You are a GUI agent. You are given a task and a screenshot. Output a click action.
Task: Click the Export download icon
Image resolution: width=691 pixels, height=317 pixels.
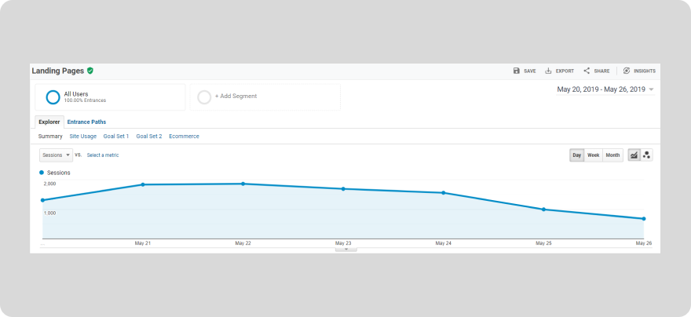coord(548,71)
